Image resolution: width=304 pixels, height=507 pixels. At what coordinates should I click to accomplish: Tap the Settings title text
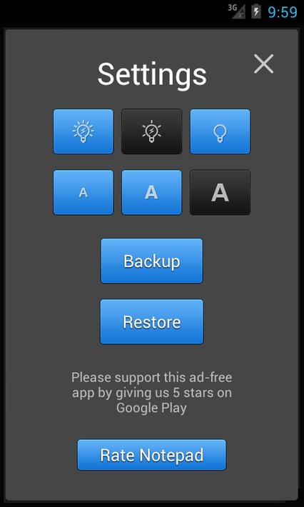click(152, 74)
